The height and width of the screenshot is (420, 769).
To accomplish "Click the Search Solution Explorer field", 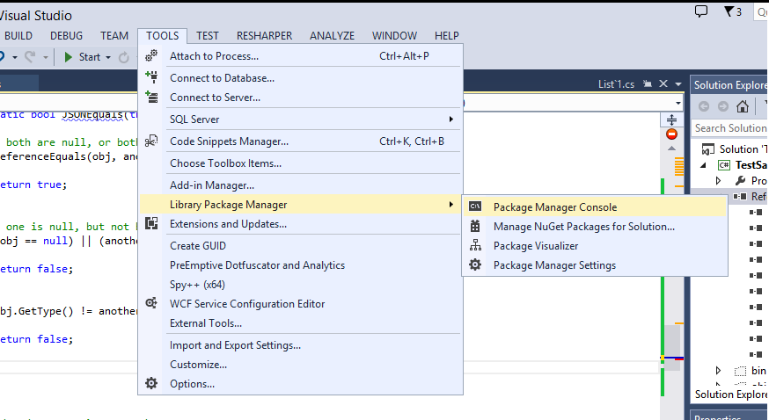I will [729, 128].
